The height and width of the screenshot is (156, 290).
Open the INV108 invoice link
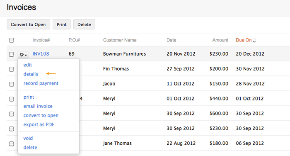41,54
